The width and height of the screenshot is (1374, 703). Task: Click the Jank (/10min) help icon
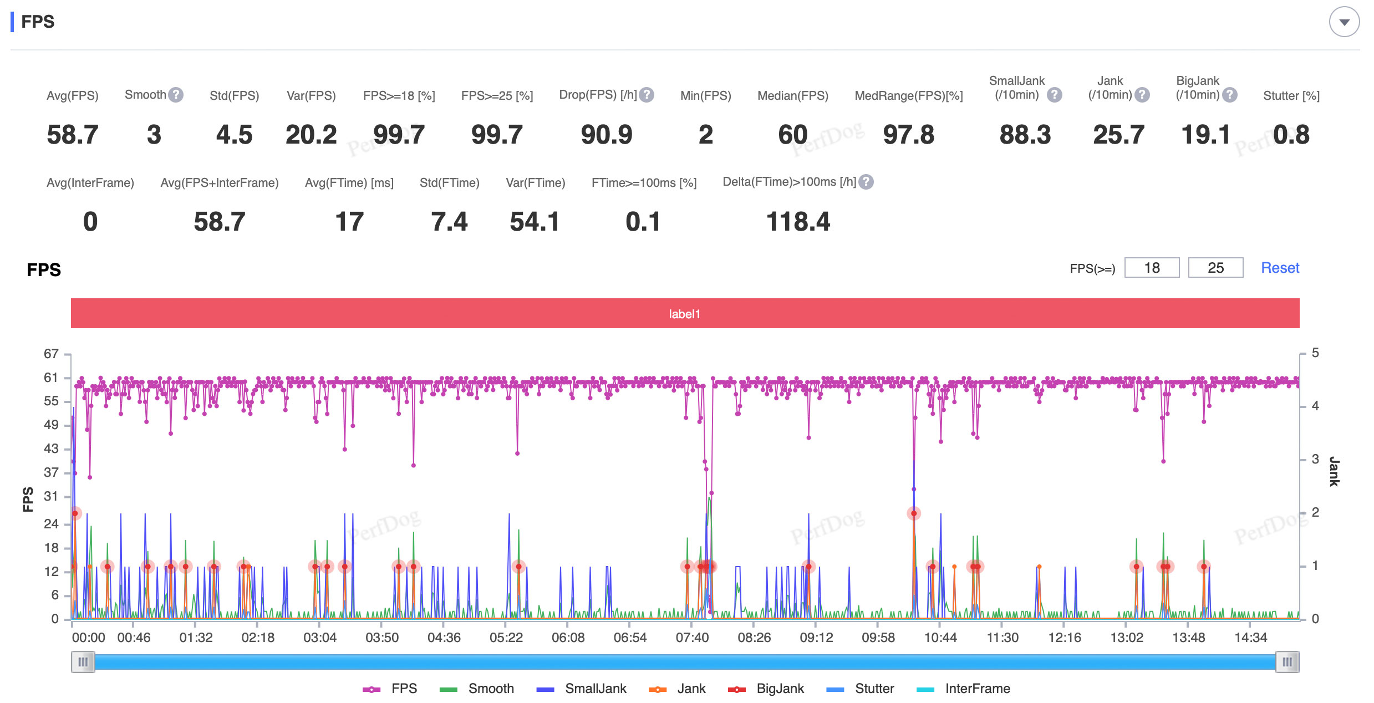click(x=1142, y=95)
